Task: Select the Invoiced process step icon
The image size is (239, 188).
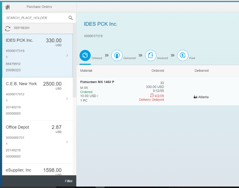Action: (150, 55)
